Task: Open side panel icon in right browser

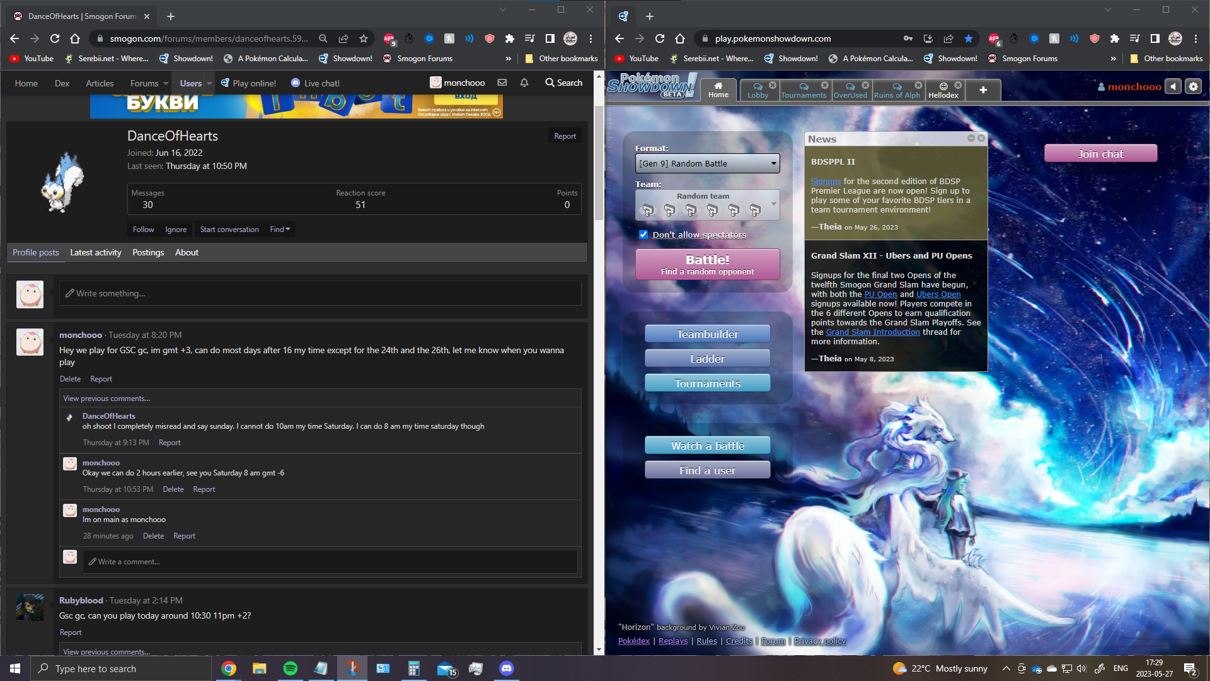Action: [x=1155, y=38]
